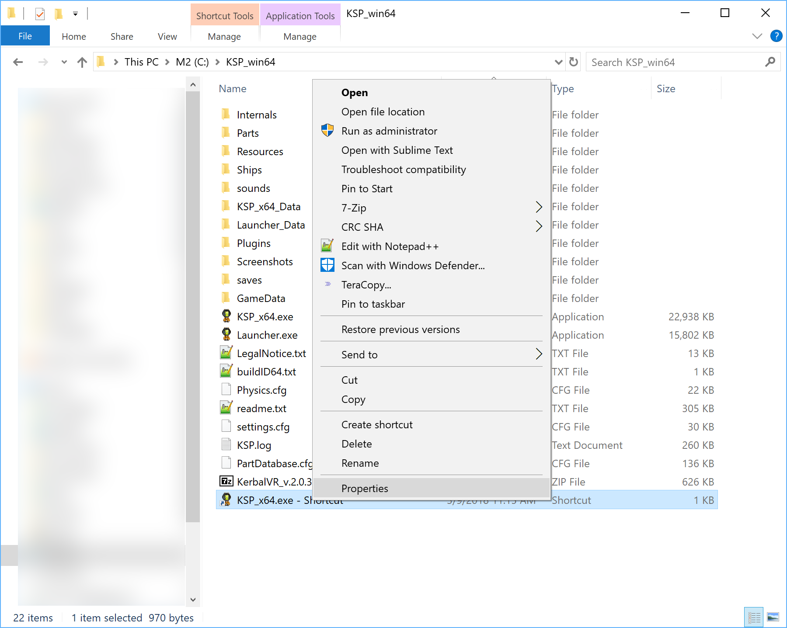Viewport: 787px width, 628px height.
Task: Open the Share ribbon tab
Action: coord(122,36)
